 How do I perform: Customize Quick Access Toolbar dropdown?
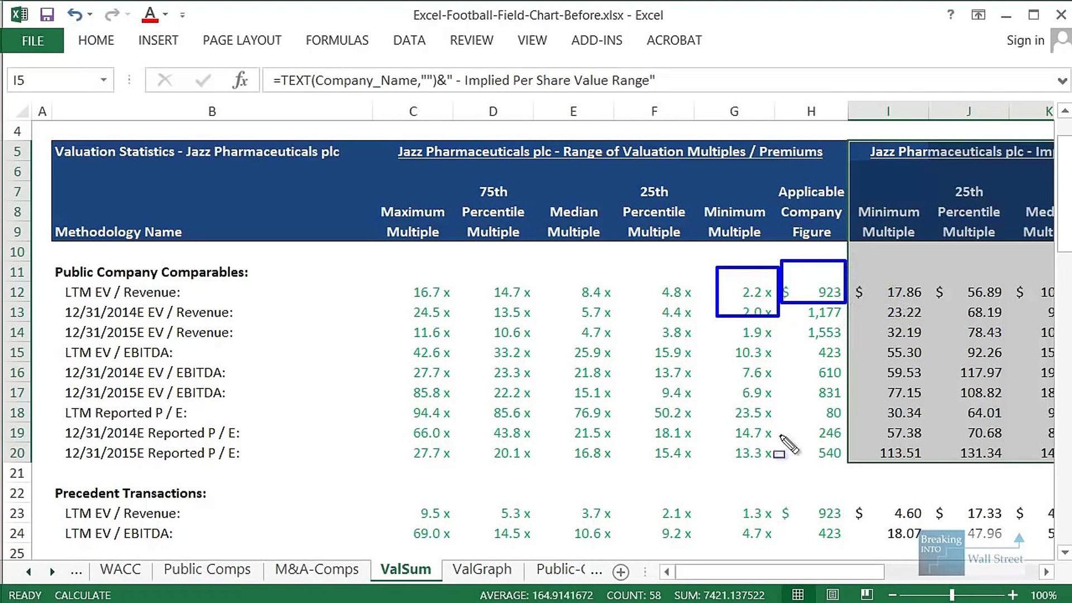pyautogui.click(x=183, y=15)
